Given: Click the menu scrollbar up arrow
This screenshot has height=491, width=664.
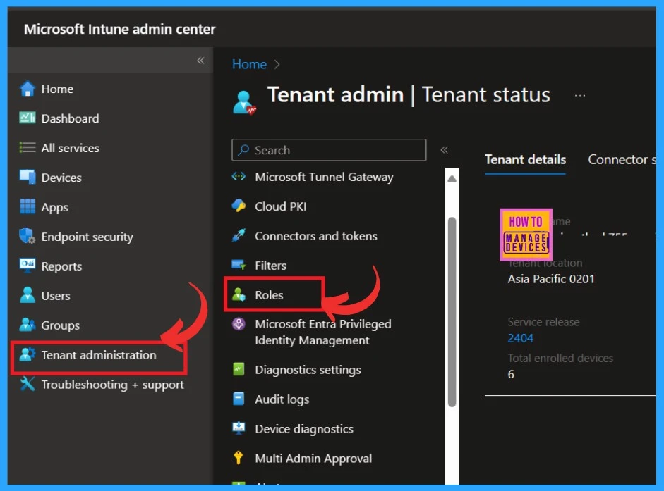Looking at the screenshot, I should click(452, 179).
